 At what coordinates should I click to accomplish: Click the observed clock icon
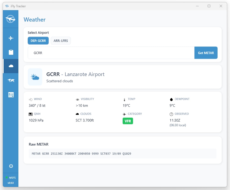[171, 114]
